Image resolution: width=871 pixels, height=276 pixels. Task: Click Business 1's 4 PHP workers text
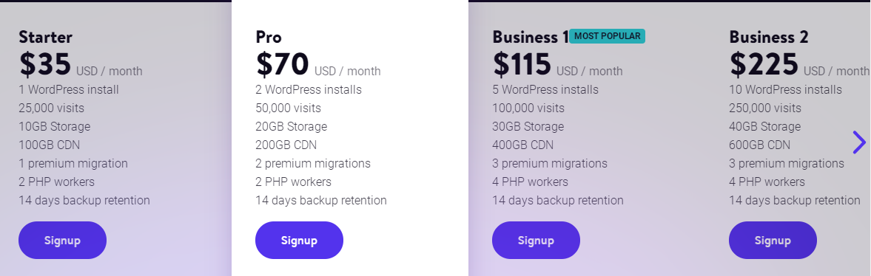(x=531, y=182)
